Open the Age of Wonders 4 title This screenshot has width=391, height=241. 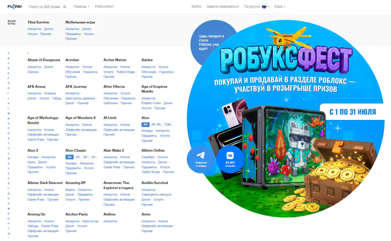click(x=80, y=118)
